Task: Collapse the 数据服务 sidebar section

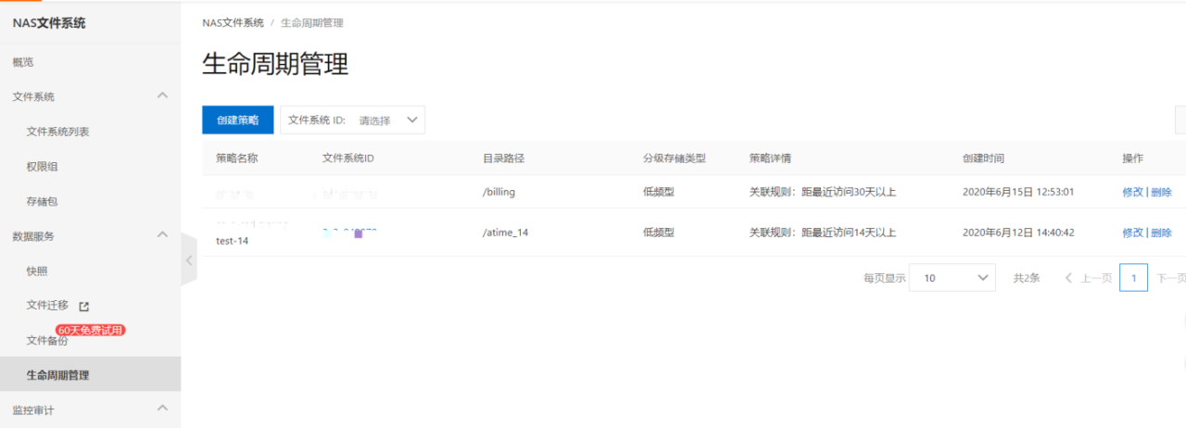Action: click(x=162, y=235)
